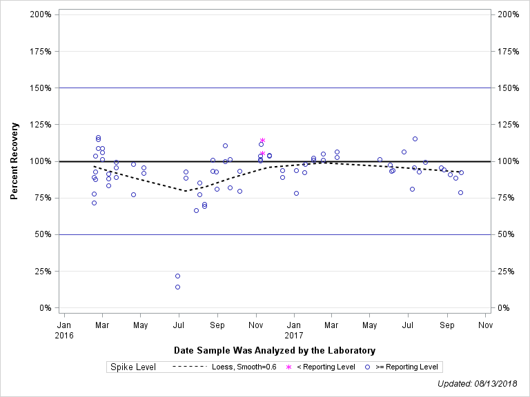Image resolution: width=530 pixels, height=397 pixels.
Task: Click the 'Percent Recovery' axis title
Action: [x=14, y=161]
